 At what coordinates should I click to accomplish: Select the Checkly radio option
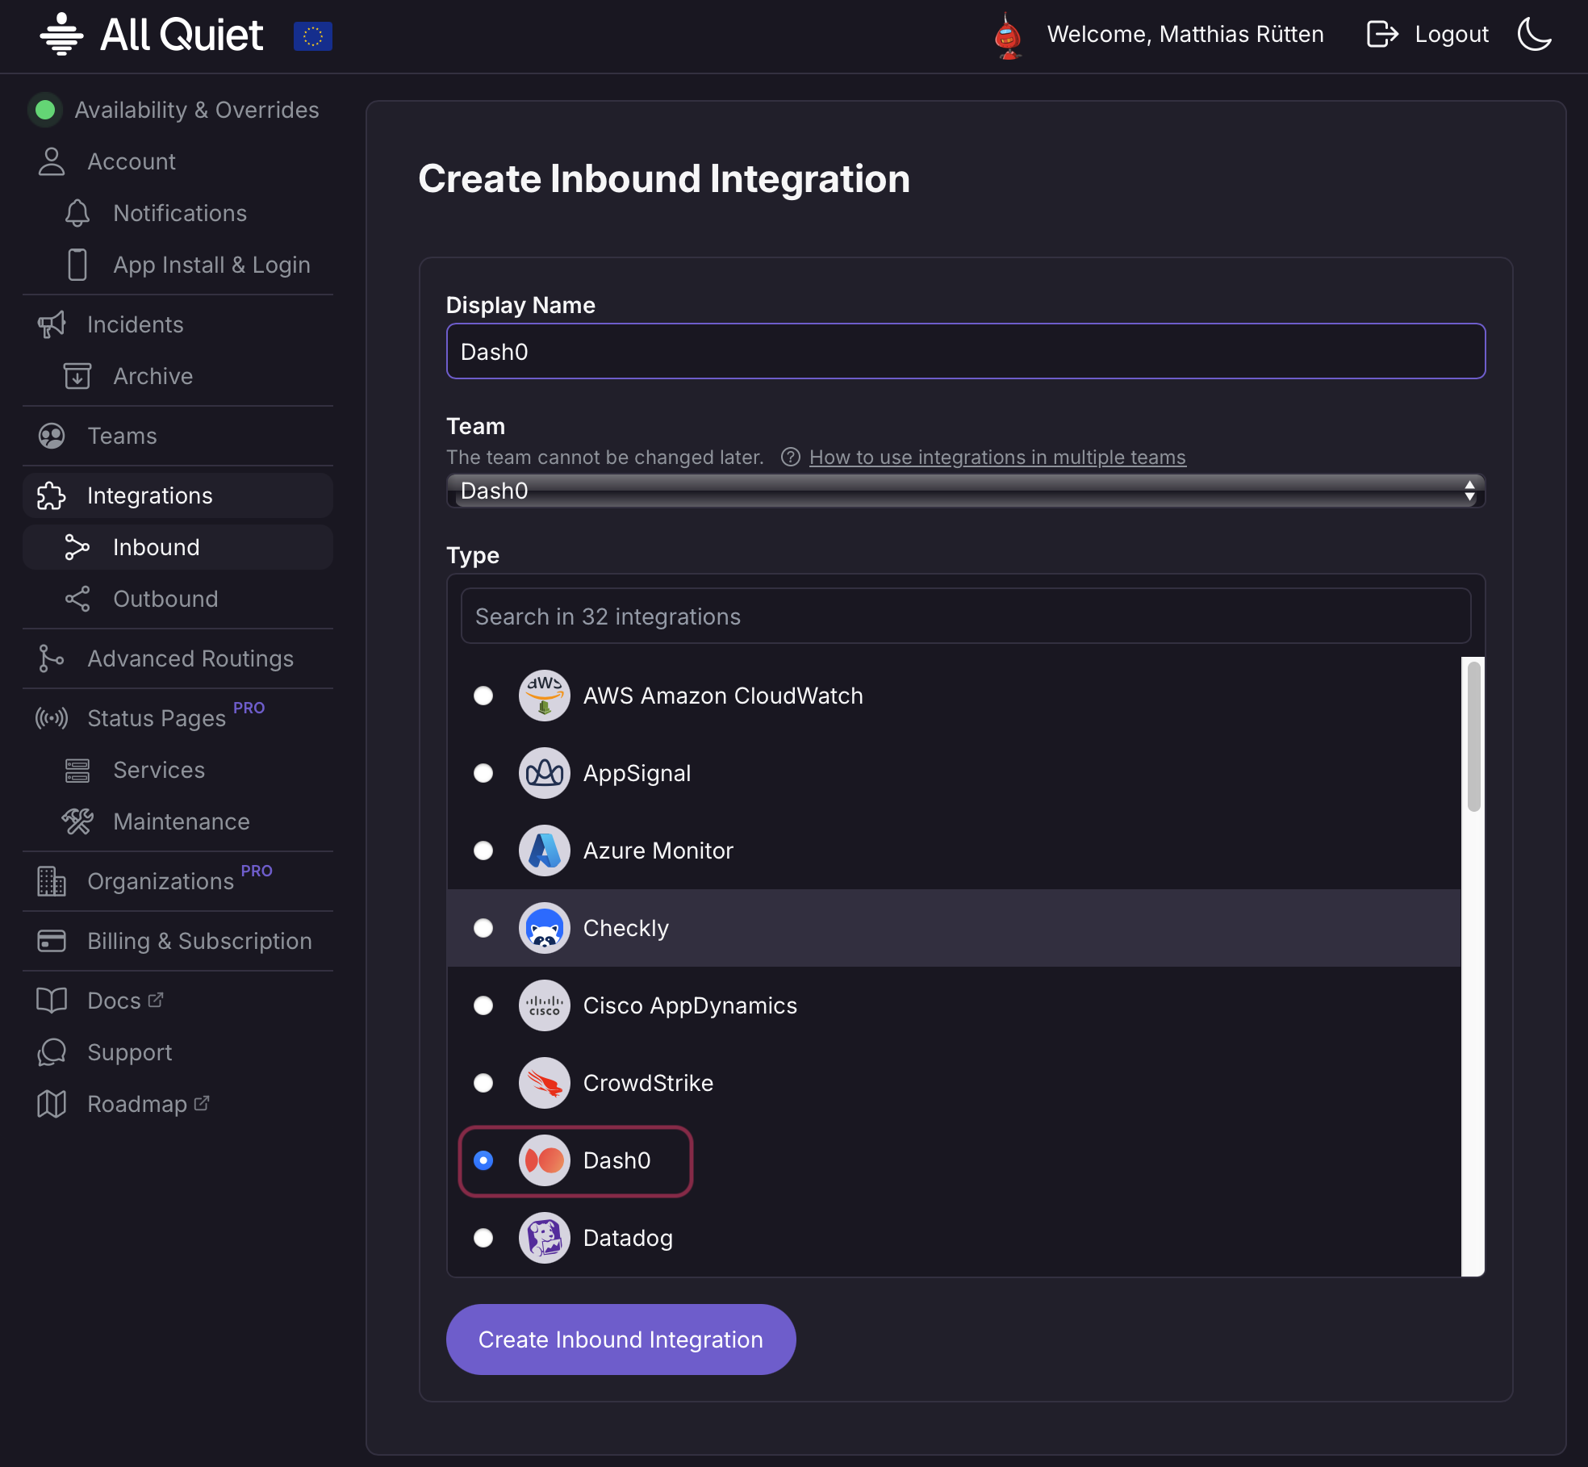coord(483,928)
